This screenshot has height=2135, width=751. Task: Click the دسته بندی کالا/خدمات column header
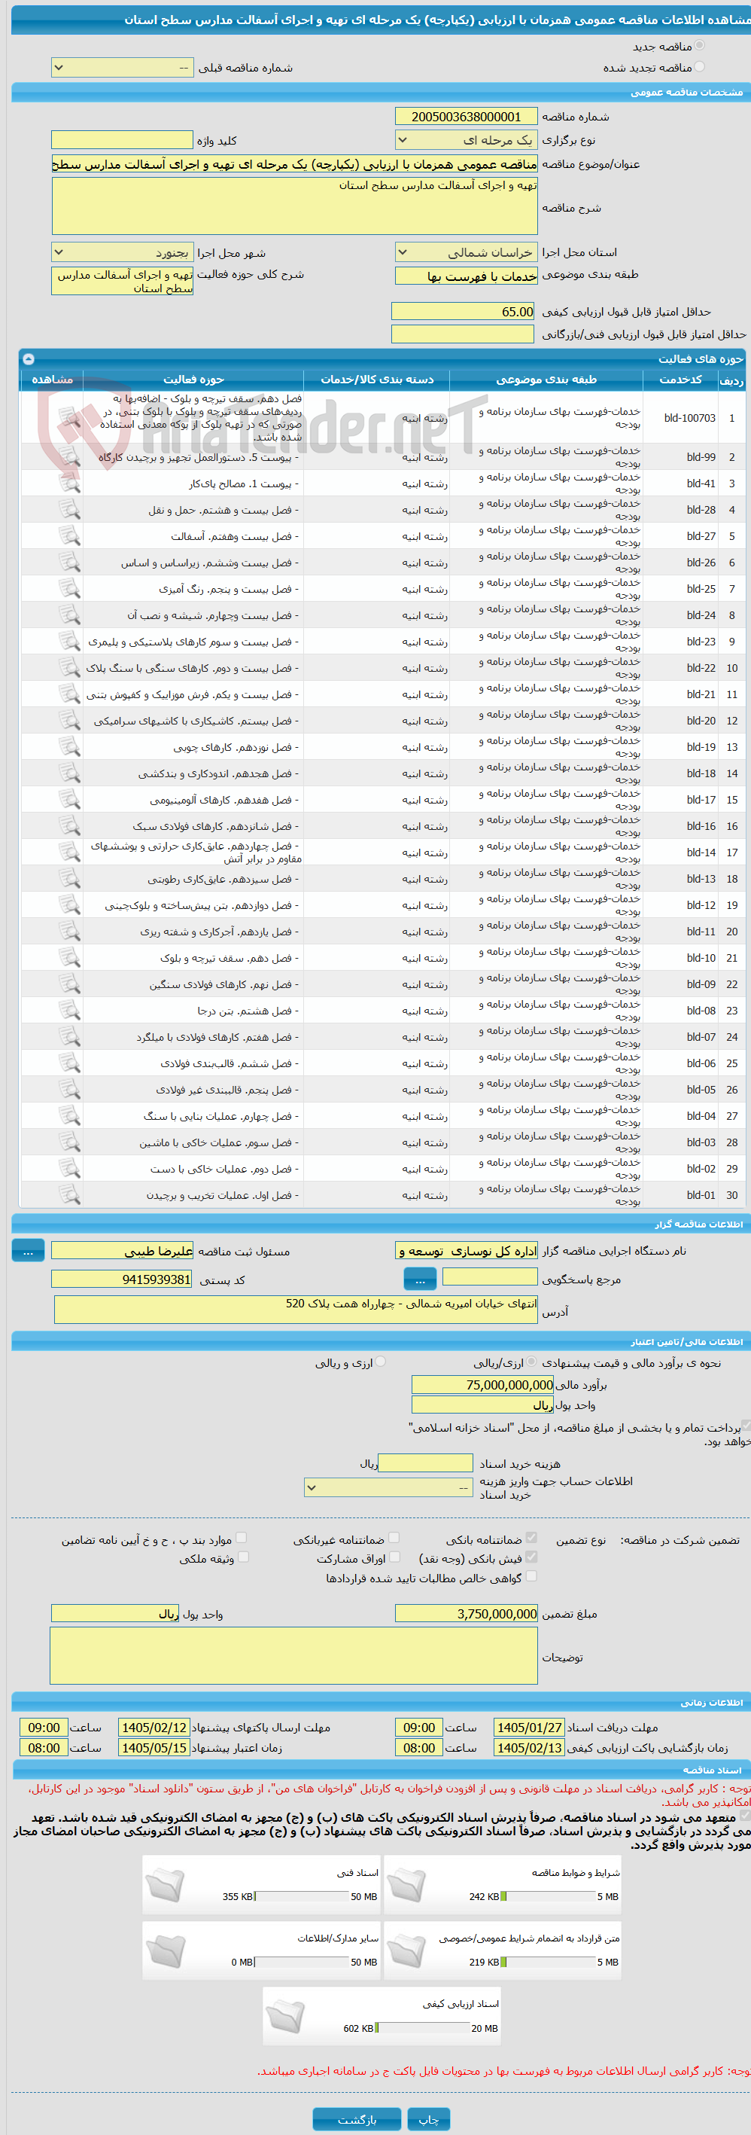377,380
